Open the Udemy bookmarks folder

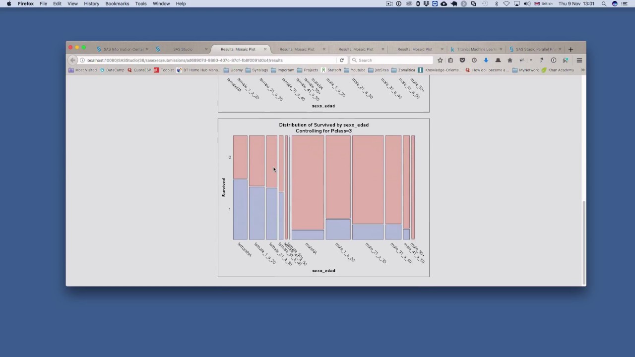pyautogui.click(x=233, y=70)
